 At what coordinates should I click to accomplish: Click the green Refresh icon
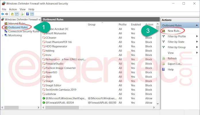click(164, 59)
